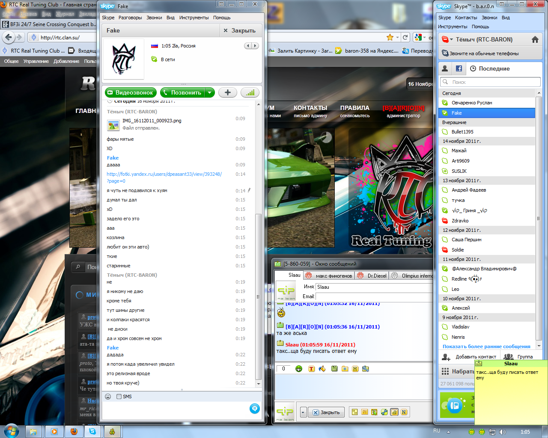This screenshot has height=438, width=548.
Task: Send message with blue Skype send button
Action: tap(254, 409)
